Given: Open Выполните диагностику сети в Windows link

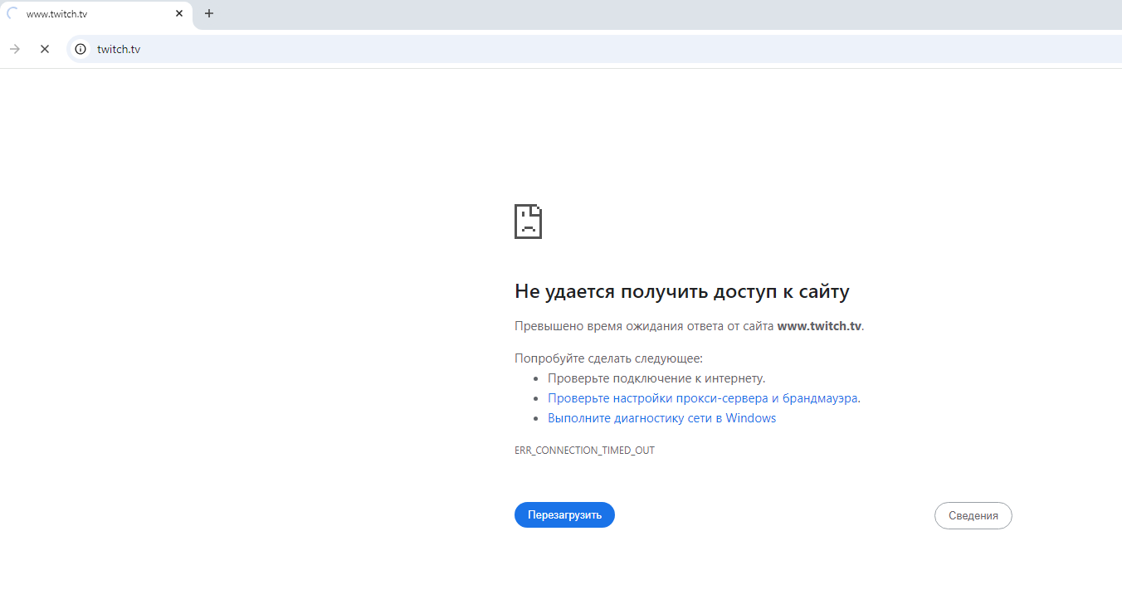Looking at the screenshot, I should coord(661,418).
